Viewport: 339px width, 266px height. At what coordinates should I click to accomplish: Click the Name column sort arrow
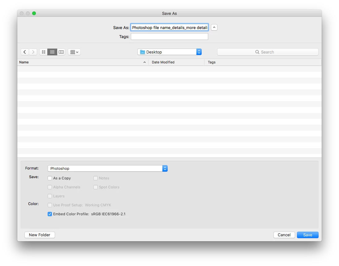click(x=144, y=62)
